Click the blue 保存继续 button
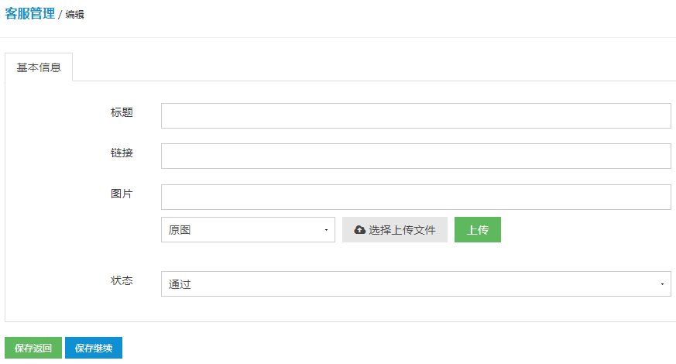 (x=94, y=348)
